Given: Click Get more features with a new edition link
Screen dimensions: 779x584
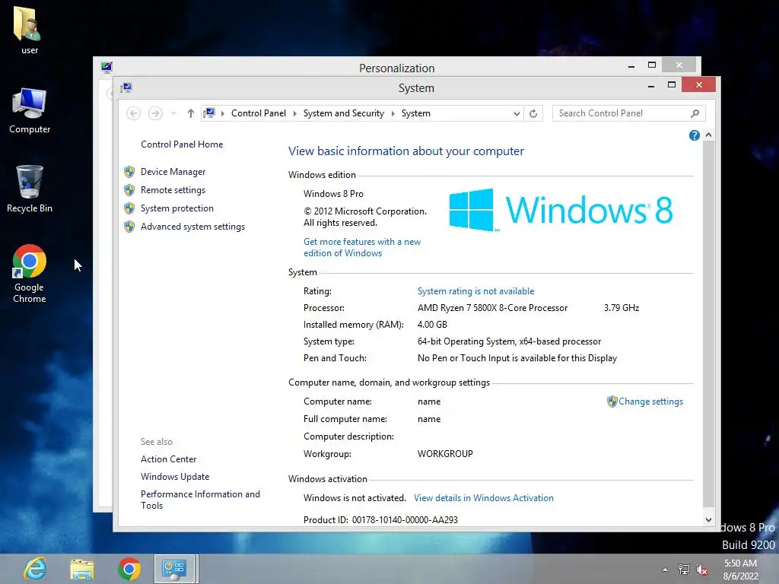Looking at the screenshot, I should [x=362, y=247].
